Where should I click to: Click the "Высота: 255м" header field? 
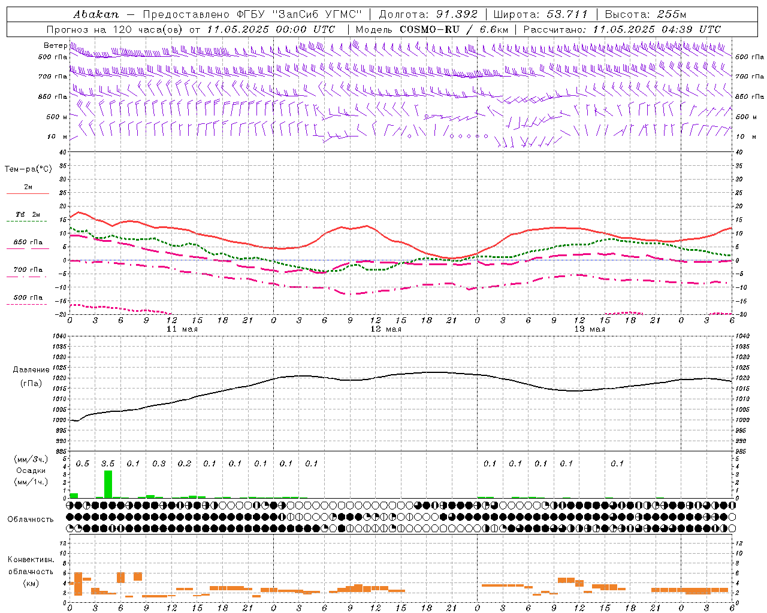pyautogui.click(x=645, y=14)
